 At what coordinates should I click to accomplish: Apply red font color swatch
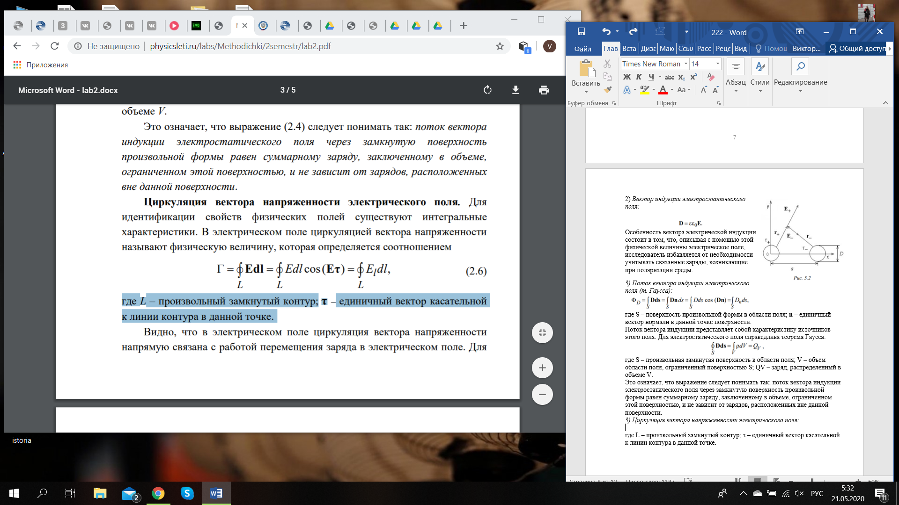pyautogui.click(x=663, y=90)
